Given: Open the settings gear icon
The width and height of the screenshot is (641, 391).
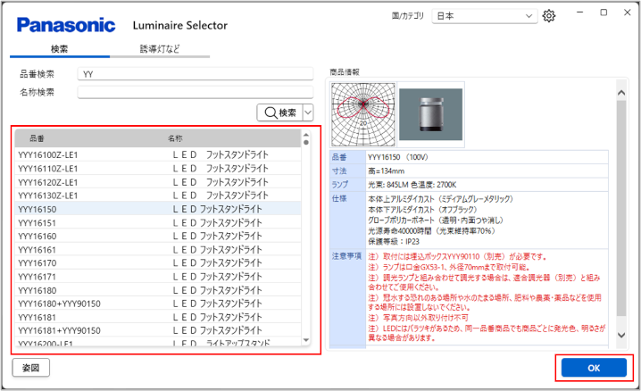Looking at the screenshot, I should click(549, 16).
